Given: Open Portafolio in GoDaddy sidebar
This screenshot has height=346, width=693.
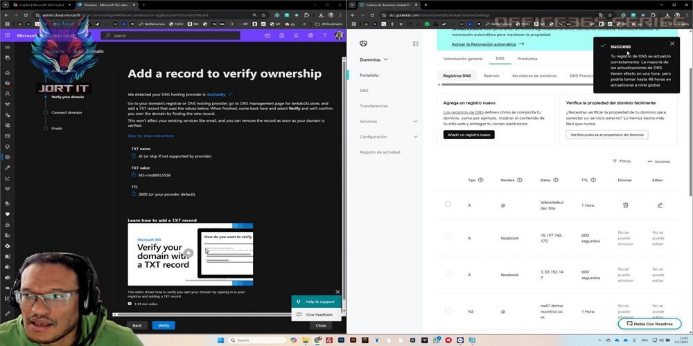Looking at the screenshot, I should (x=369, y=75).
